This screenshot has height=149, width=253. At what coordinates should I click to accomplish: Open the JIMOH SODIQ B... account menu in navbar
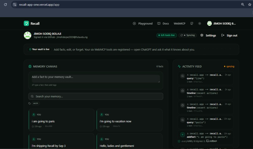click(x=221, y=24)
